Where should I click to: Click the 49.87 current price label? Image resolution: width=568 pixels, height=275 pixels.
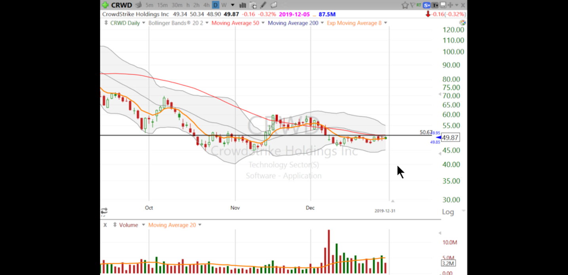pos(450,137)
